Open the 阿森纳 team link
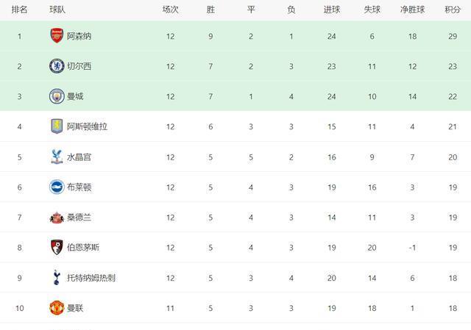Screen dimensions: 471x330 79,36
